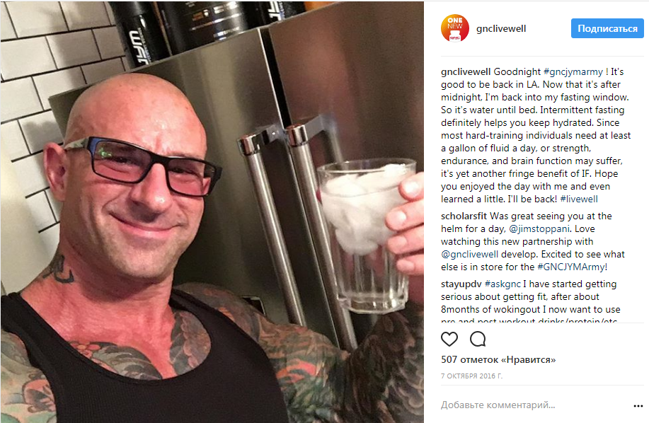Focus the Добавьте комментарий input field

click(534, 405)
